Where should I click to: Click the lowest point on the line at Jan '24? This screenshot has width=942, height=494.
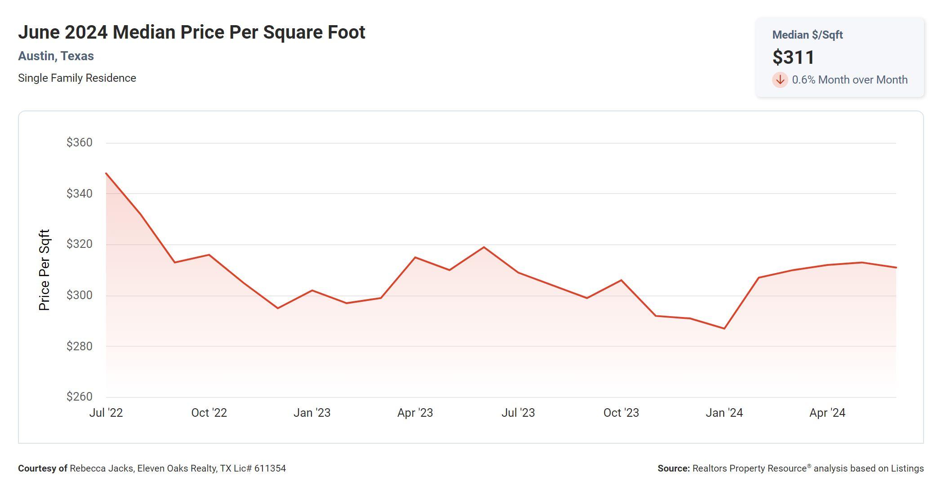pyautogui.click(x=724, y=328)
